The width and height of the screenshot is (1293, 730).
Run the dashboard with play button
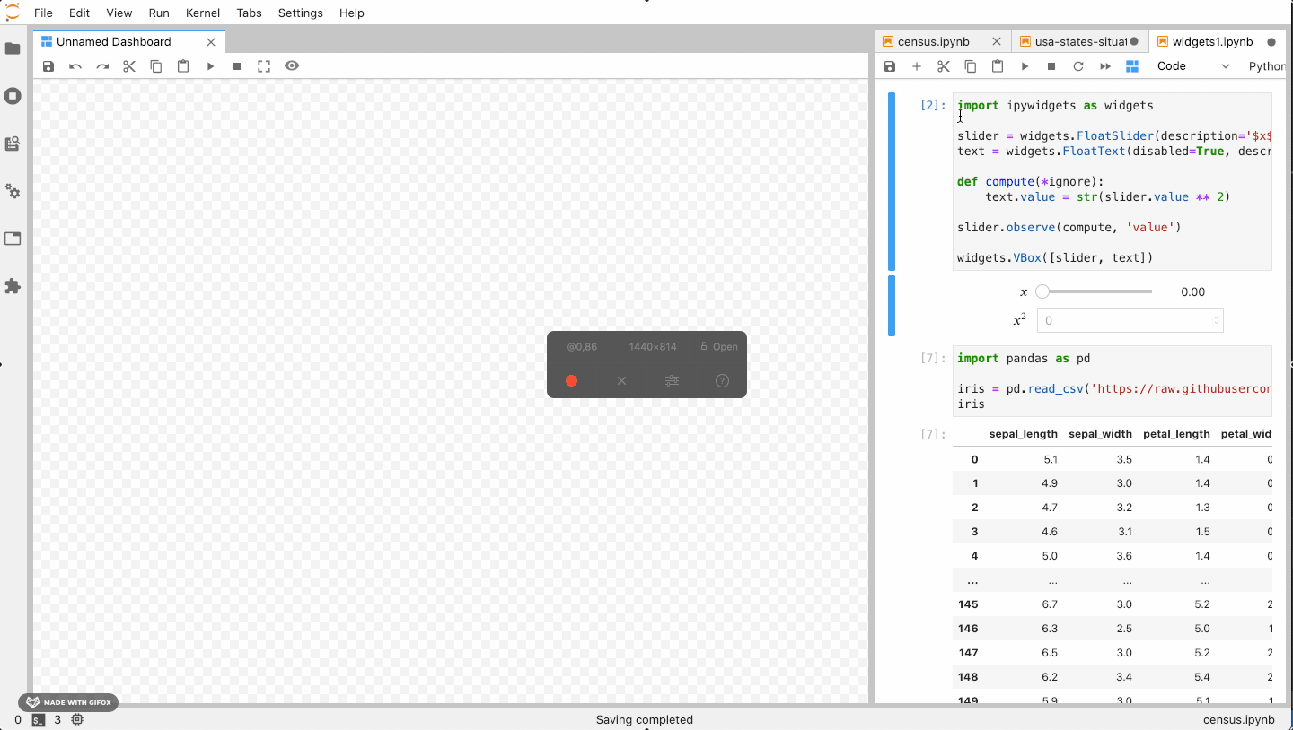click(x=210, y=66)
